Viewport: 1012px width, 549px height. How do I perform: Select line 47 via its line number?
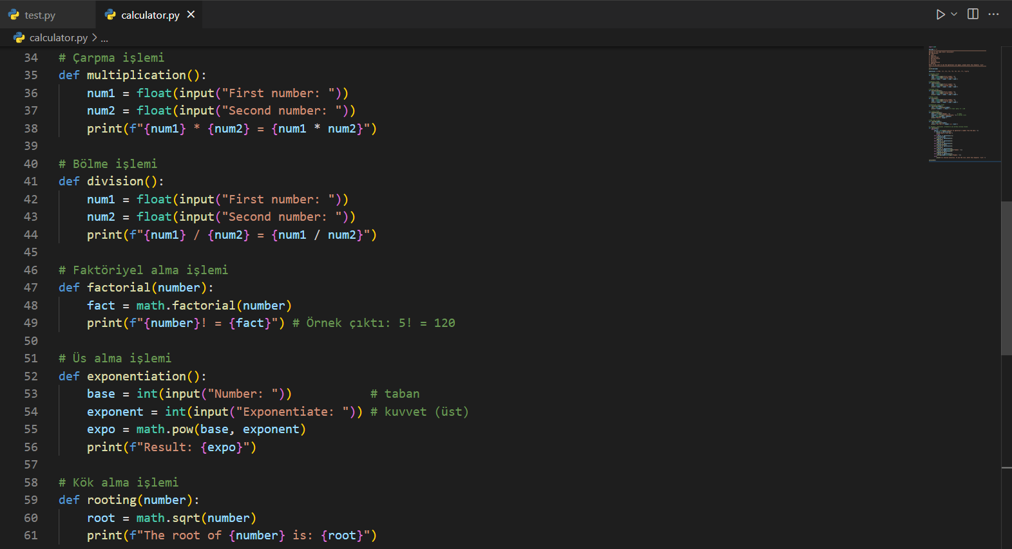[31, 288]
